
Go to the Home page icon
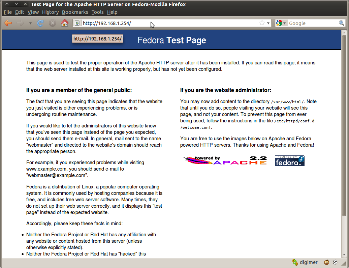point(65,23)
